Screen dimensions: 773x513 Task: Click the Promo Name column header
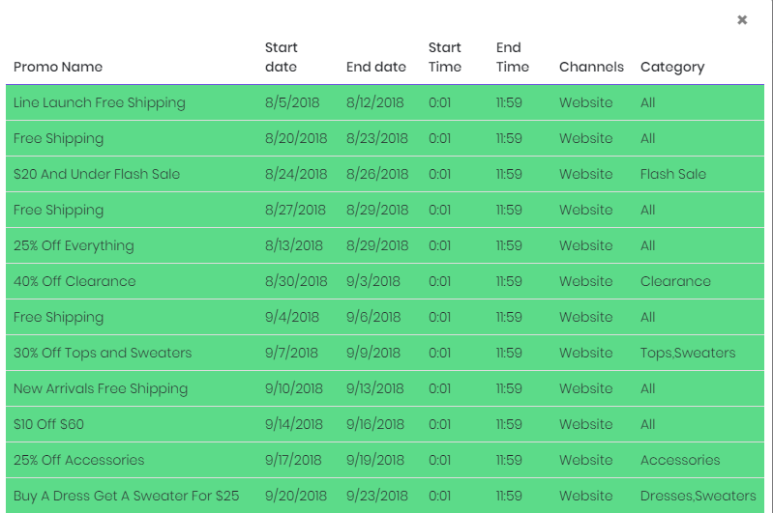tap(58, 67)
